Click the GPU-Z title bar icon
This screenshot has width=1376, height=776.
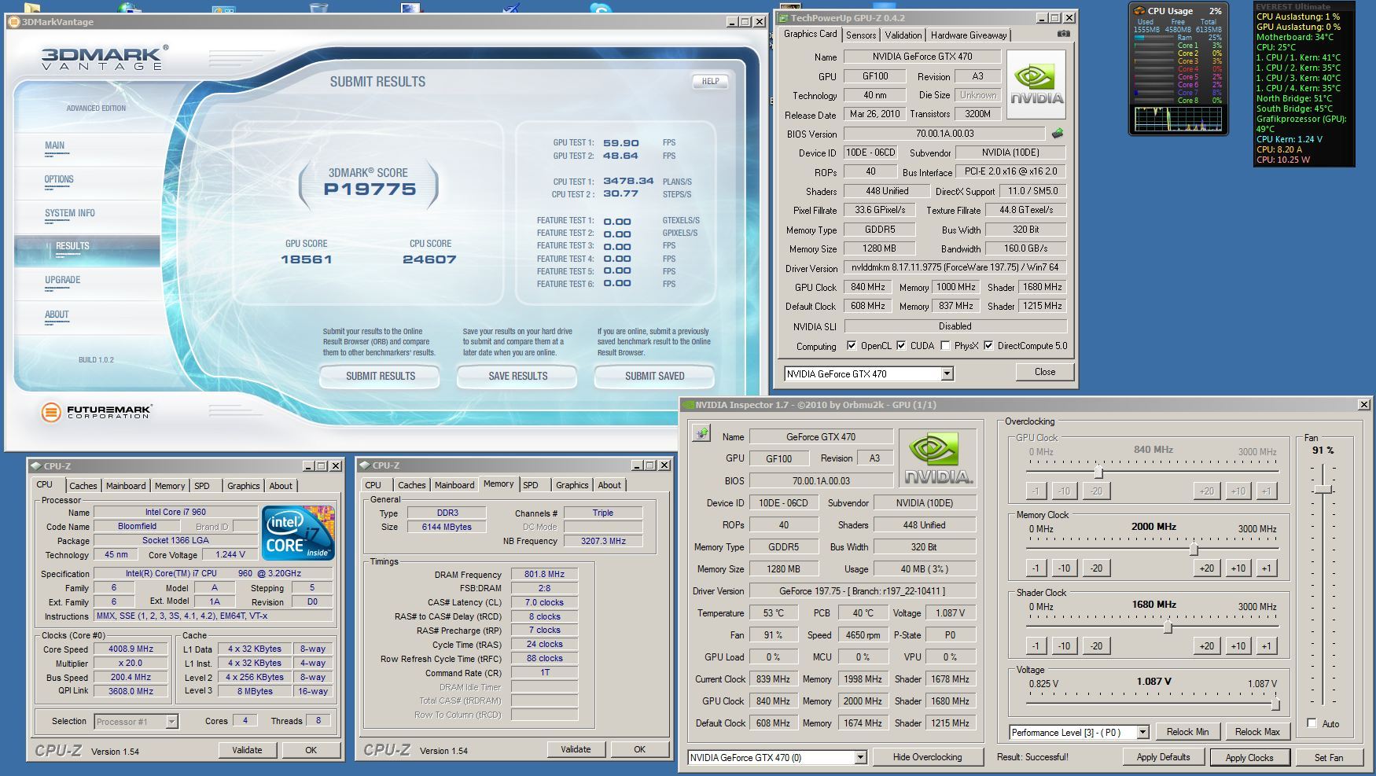click(x=783, y=17)
